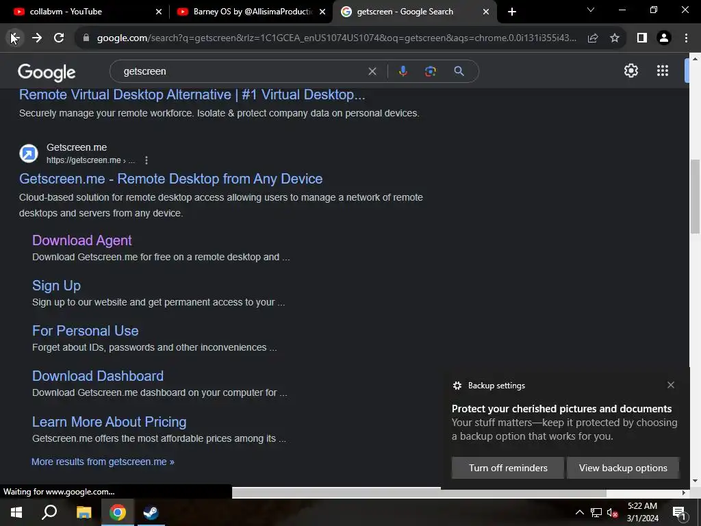Open the Chrome profile avatar

664,38
